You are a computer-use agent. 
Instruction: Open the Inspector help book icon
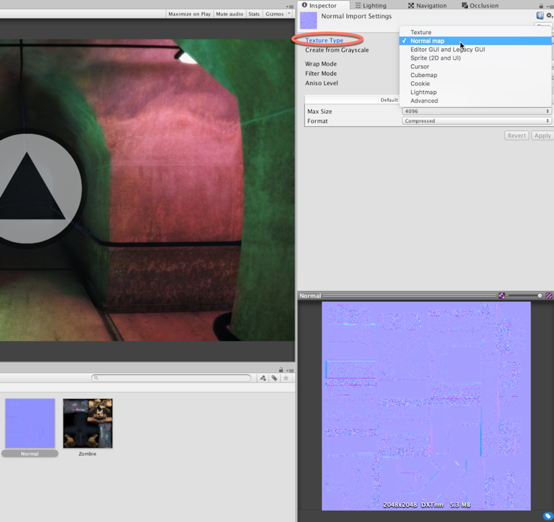pyautogui.click(x=540, y=15)
